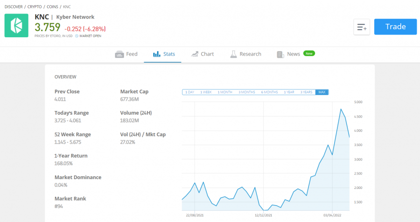Click the 03/04/2022 chart date label
This screenshot has height=222, width=420.
coord(332,215)
